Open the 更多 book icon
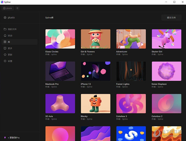 5,48
